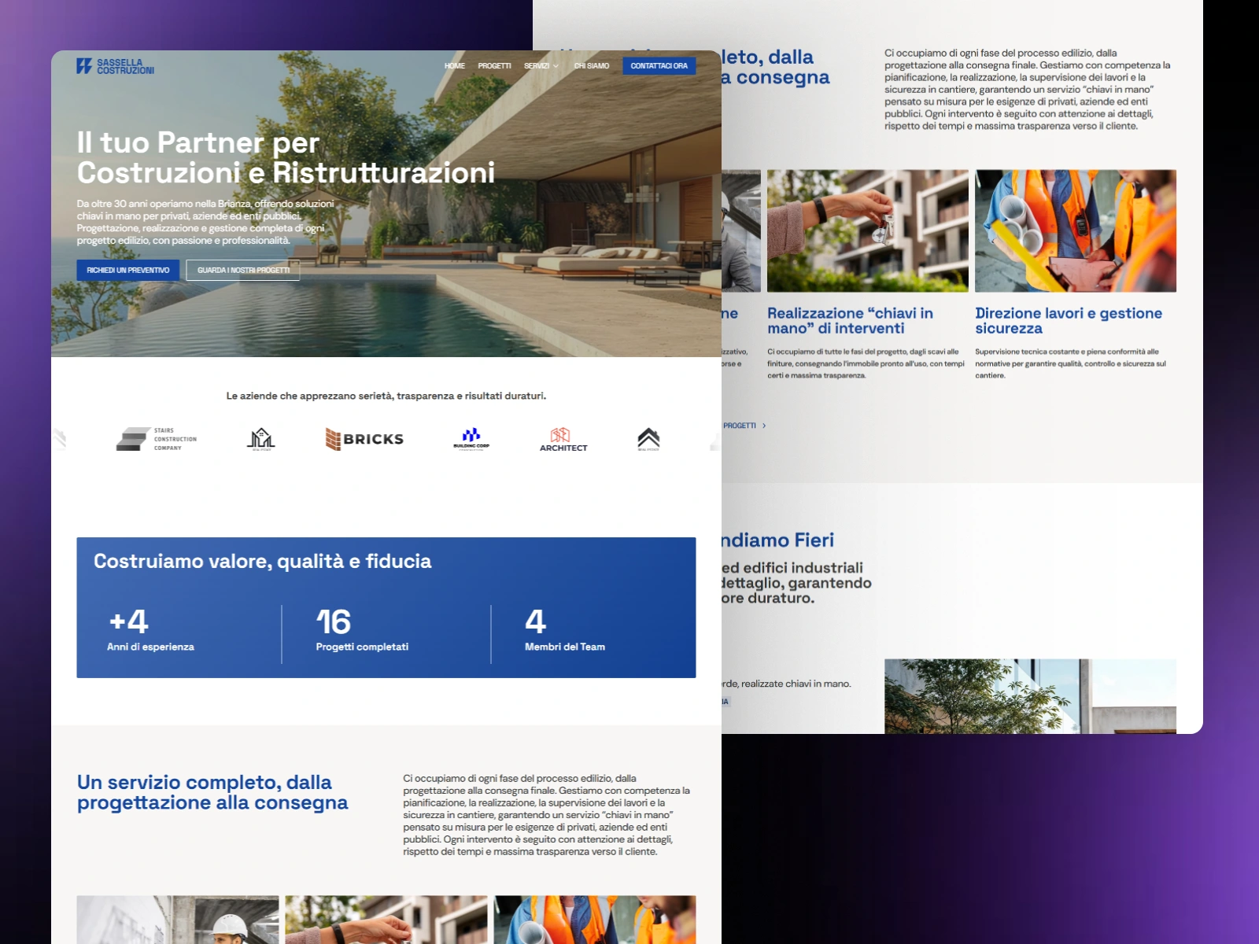
Task: Click the 'Anni di esperienza' stat label
Action: tap(150, 647)
